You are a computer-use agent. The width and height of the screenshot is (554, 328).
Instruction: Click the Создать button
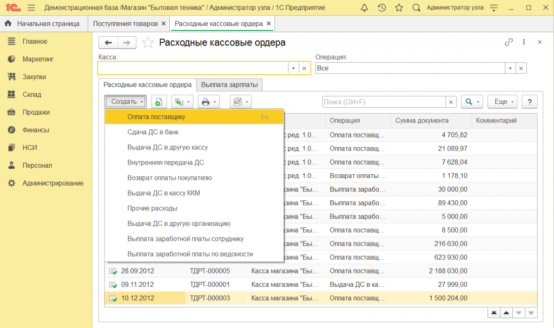pos(125,102)
